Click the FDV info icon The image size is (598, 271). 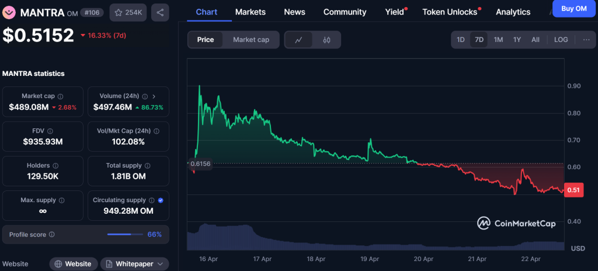pos(50,131)
